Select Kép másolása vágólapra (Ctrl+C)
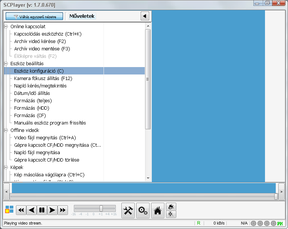 tap(49, 175)
